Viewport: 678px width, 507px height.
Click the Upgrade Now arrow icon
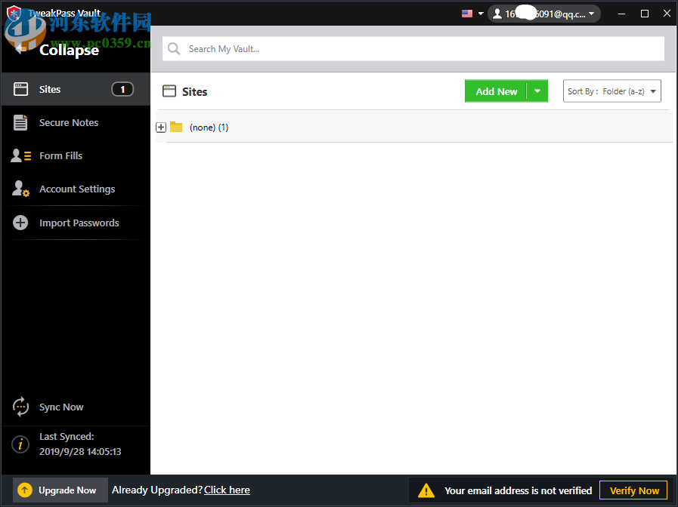(x=25, y=490)
